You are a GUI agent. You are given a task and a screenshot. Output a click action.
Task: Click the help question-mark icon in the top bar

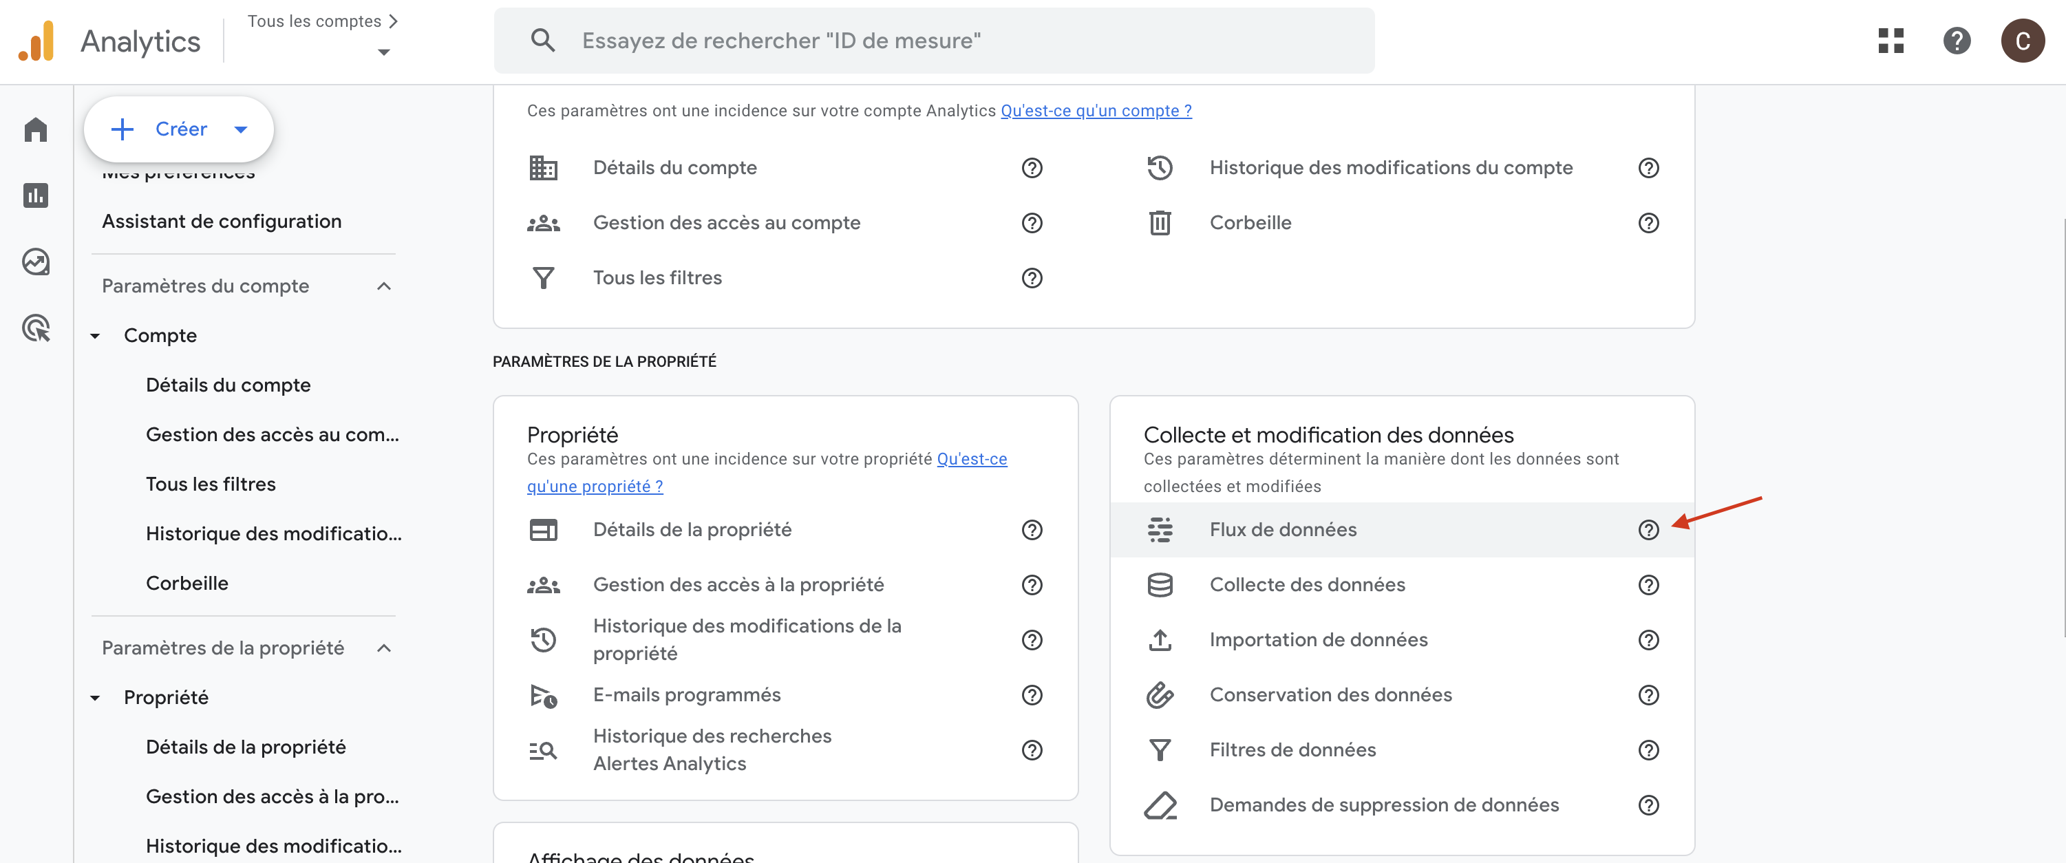pos(1956,41)
